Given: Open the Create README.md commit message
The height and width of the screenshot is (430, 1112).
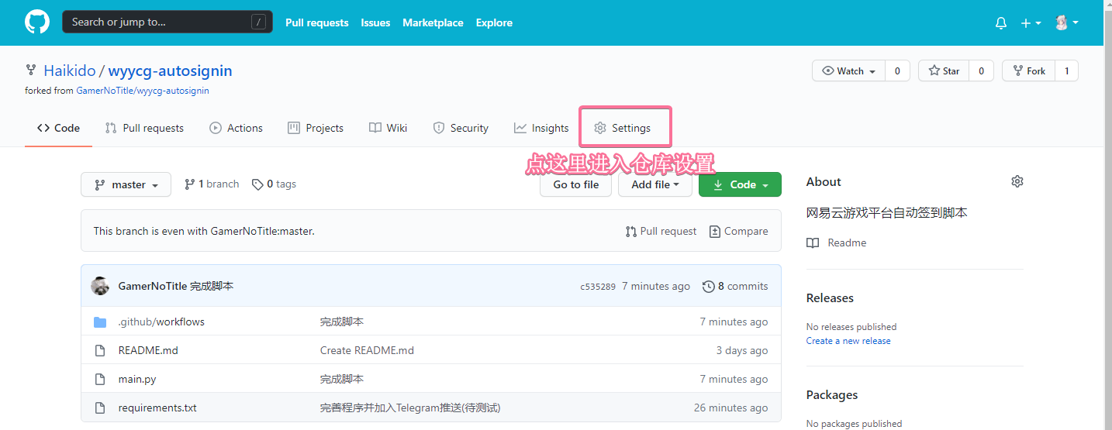Looking at the screenshot, I should [367, 350].
